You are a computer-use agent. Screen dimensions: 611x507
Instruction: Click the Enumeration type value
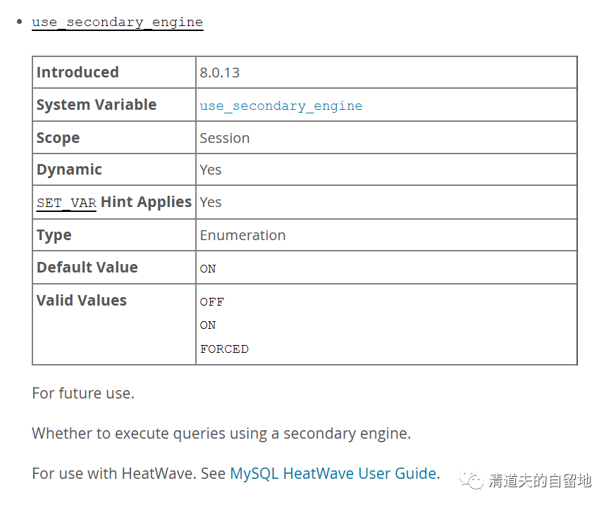point(242,235)
